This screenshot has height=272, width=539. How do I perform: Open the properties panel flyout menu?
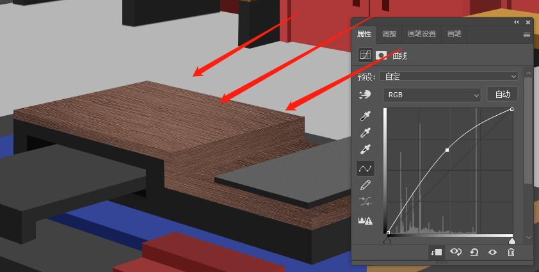pyautogui.click(x=527, y=35)
